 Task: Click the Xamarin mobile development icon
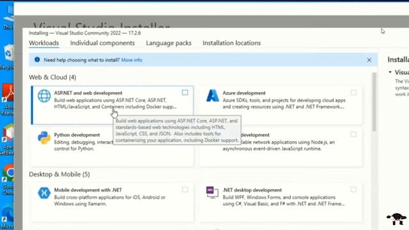(44, 193)
